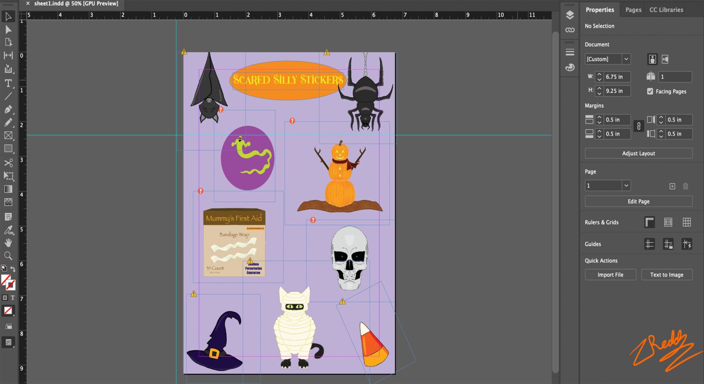Select the Content Collector tool
Screen dimensions: 704x384
8,69
